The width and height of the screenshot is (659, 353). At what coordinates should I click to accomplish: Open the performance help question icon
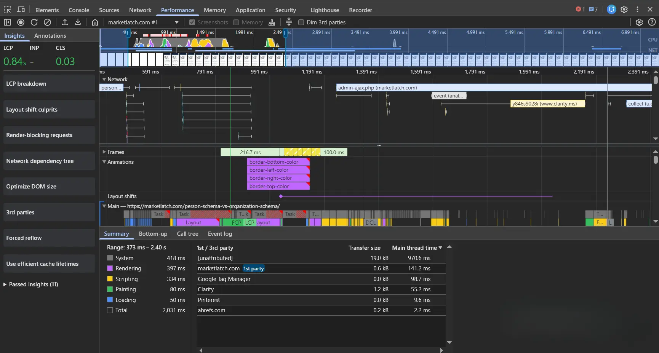(x=652, y=22)
